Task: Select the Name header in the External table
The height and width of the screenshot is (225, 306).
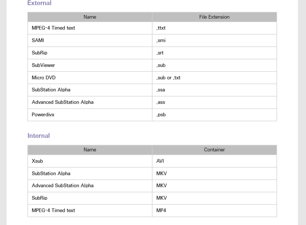Action: pyautogui.click(x=90, y=17)
